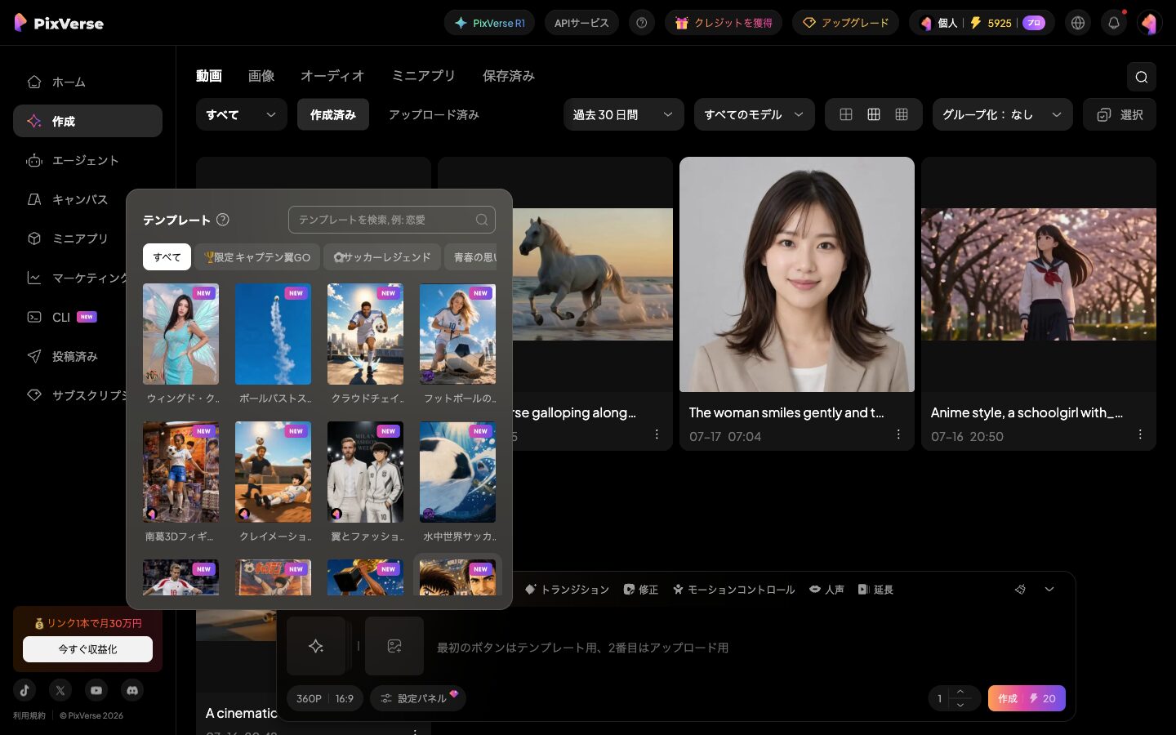Click the PixVerse logo
Screen dimensions: 1176x735
[59, 23]
